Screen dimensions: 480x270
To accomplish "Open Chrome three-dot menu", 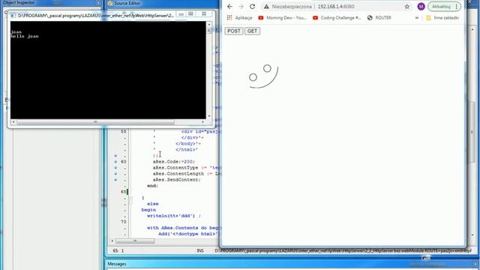I will (x=457, y=7).
